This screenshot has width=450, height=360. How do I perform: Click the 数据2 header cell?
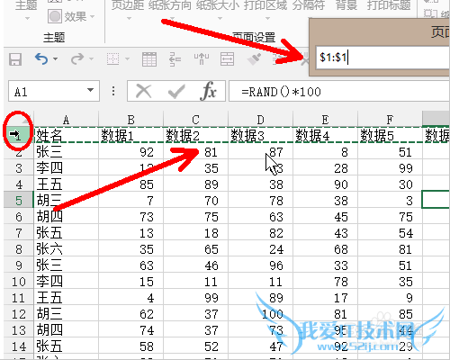[x=195, y=135]
